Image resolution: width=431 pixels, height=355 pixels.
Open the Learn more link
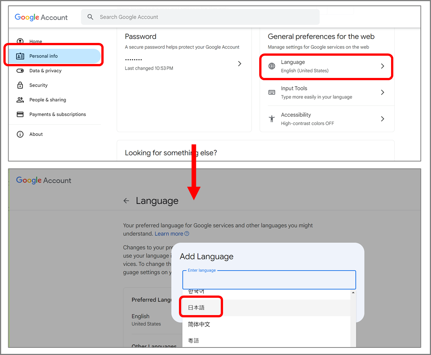pos(169,234)
